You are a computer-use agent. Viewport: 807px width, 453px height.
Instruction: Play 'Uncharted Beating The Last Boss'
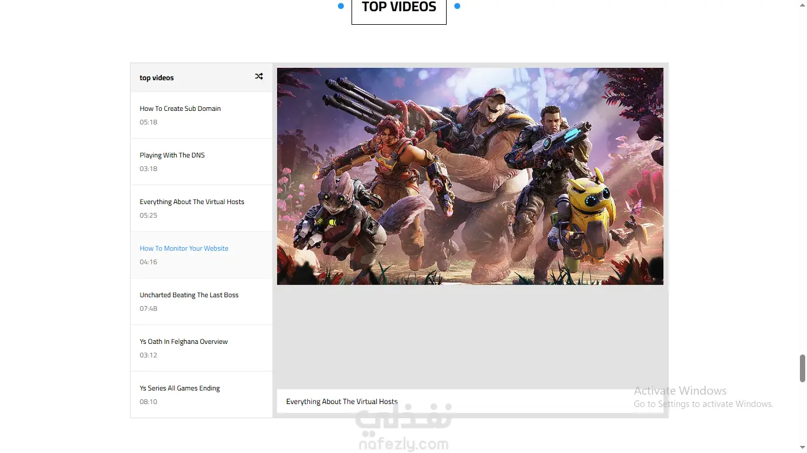[x=201, y=301]
